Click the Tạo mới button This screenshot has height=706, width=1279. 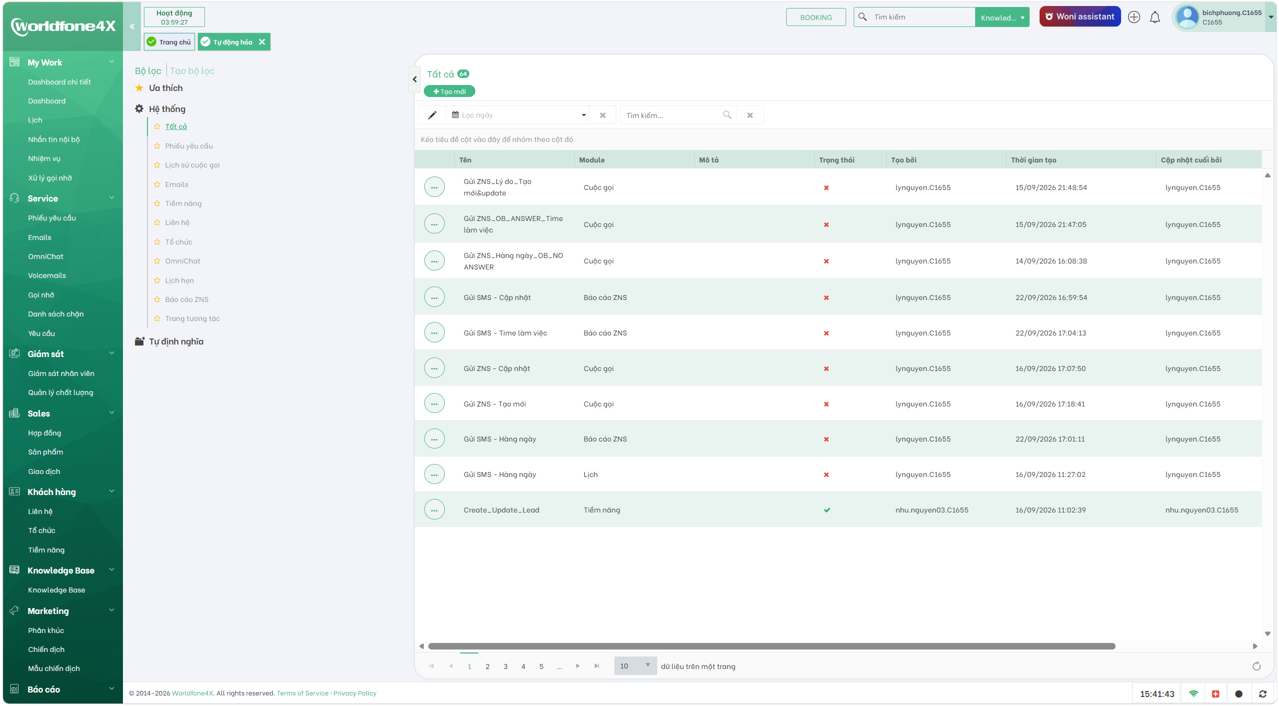[449, 91]
